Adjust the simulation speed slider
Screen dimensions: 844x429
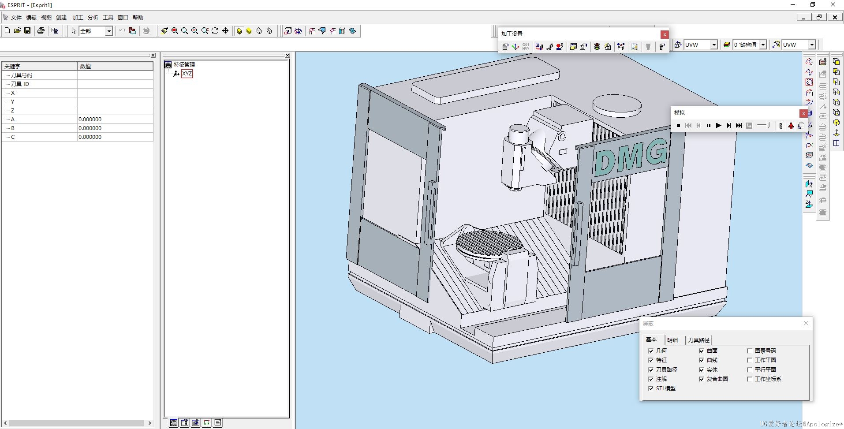(x=763, y=126)
